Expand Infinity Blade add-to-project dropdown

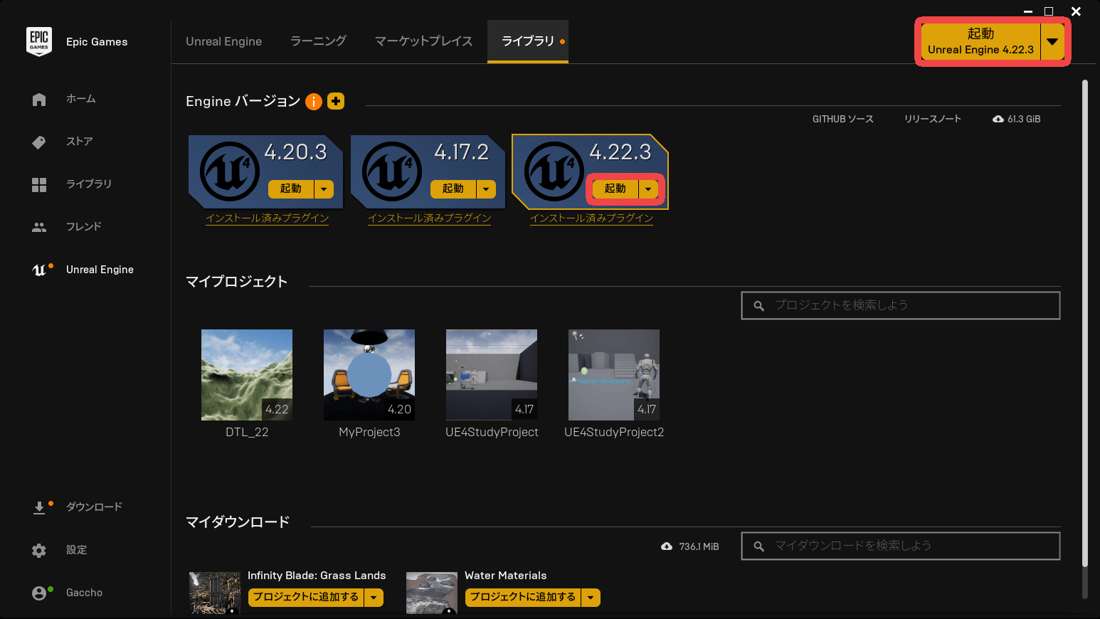tap(374, 598)
